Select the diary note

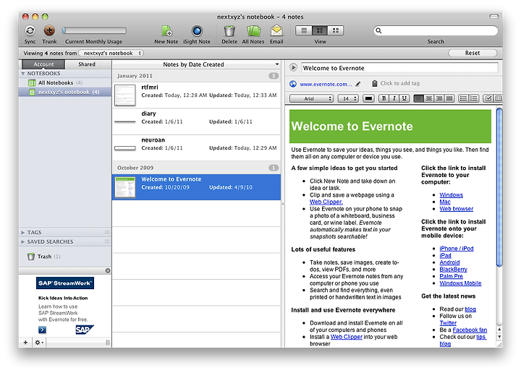point(197,121)
